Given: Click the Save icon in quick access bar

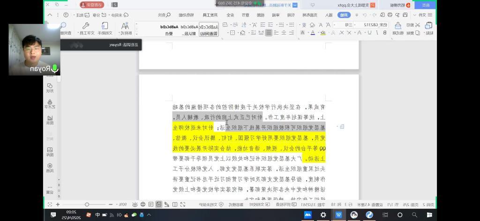Looking at the screenshot, I should pyautogui.click(x=405, y=15).
